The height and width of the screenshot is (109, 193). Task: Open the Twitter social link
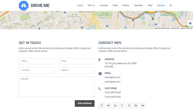108,105
